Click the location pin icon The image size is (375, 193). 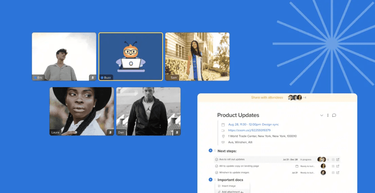tap(223, 136)
